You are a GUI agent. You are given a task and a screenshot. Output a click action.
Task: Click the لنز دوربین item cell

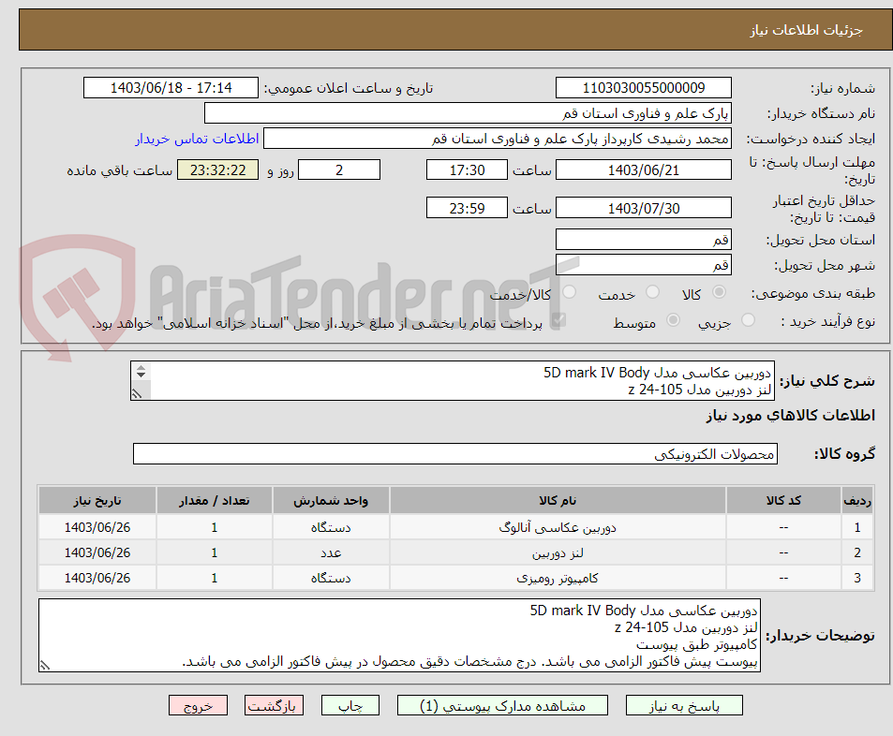point(558,552)
